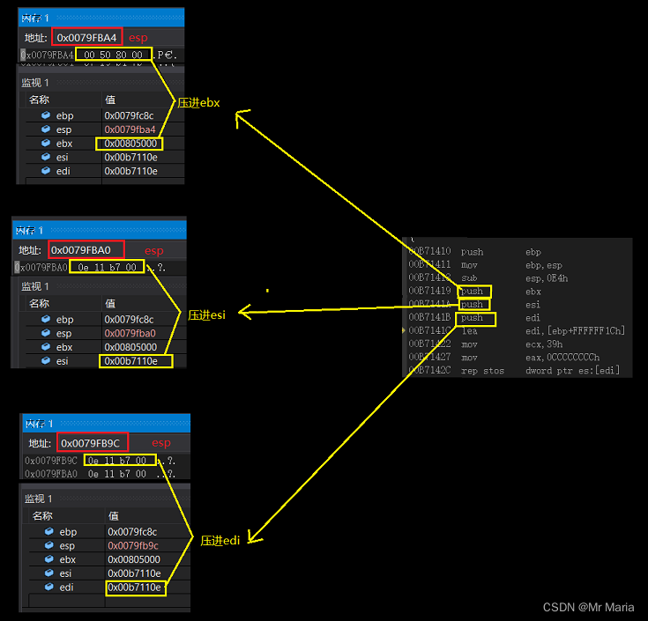Select the edi value in the watch with esp 0x0079fb9c
This screenshot has height=621, width=648.
click(x=134, y=588)
